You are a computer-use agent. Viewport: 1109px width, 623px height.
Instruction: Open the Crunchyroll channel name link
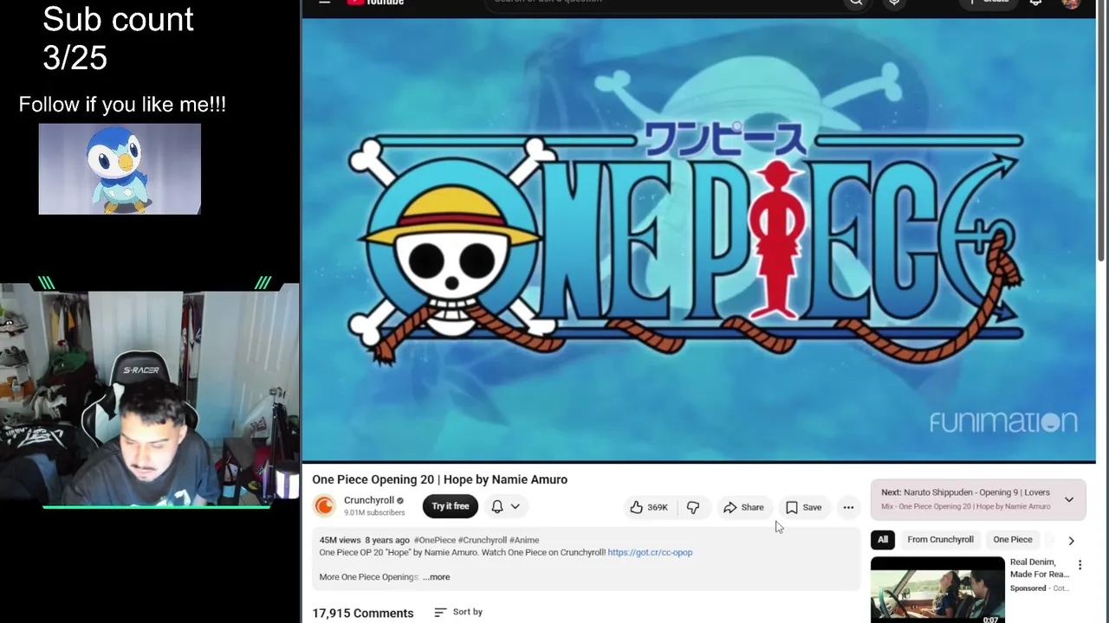click(x=369, y=500)
